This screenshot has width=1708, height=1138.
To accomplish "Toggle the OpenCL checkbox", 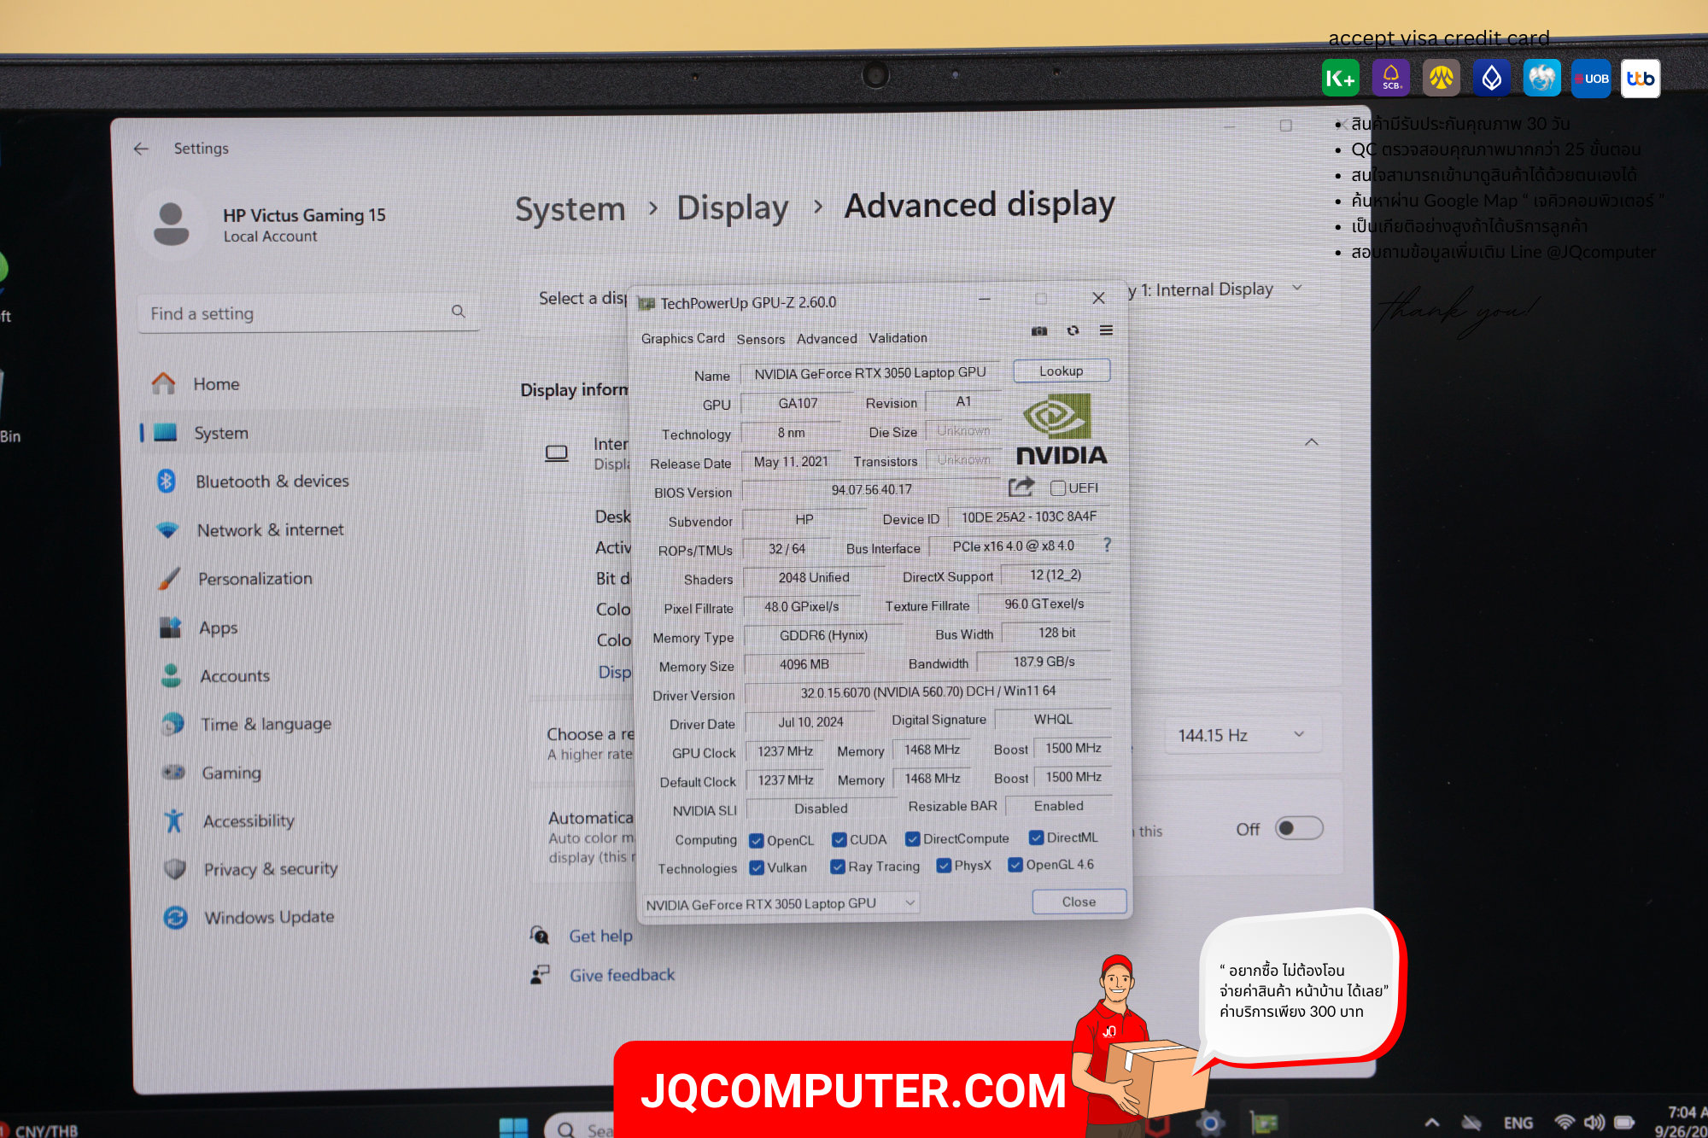I will pos(756,840).
